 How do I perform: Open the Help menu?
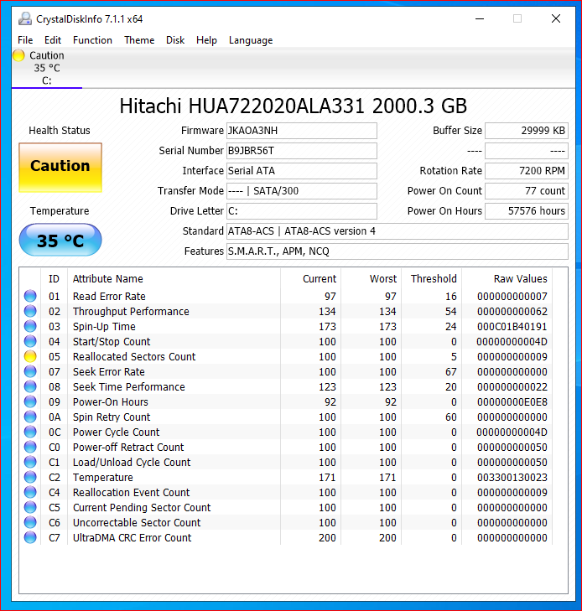coord(206,40)
